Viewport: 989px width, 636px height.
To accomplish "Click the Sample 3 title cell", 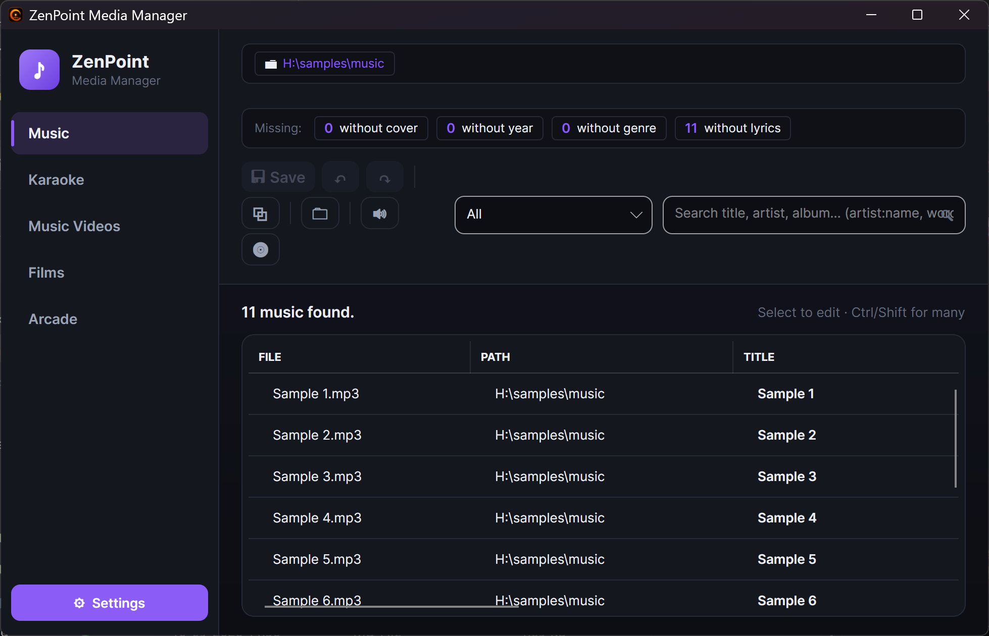I will tap(787, 476).
